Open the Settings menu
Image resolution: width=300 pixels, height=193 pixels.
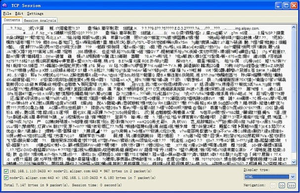click(x=35, y=13)
